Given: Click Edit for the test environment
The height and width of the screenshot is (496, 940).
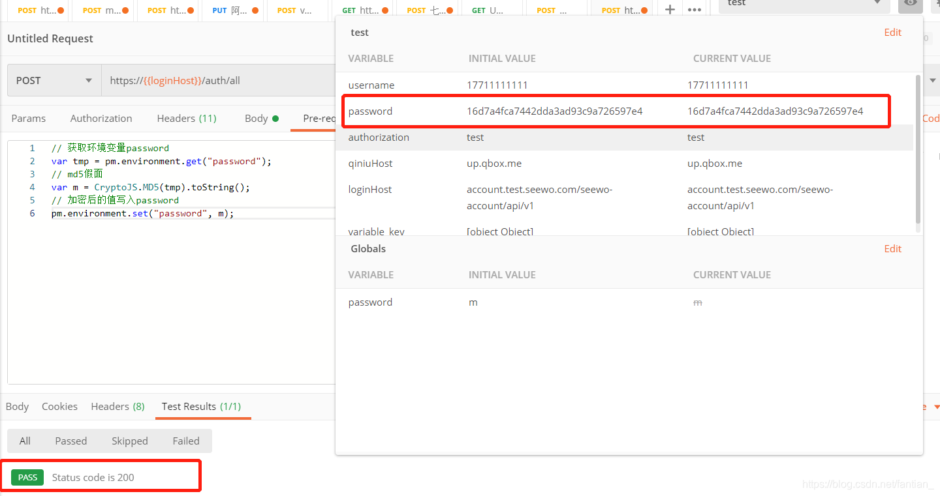Looking at the screenshot, I should [x=892, y=33].
